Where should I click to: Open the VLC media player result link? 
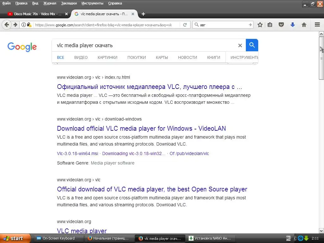click(x=82, y=231)
